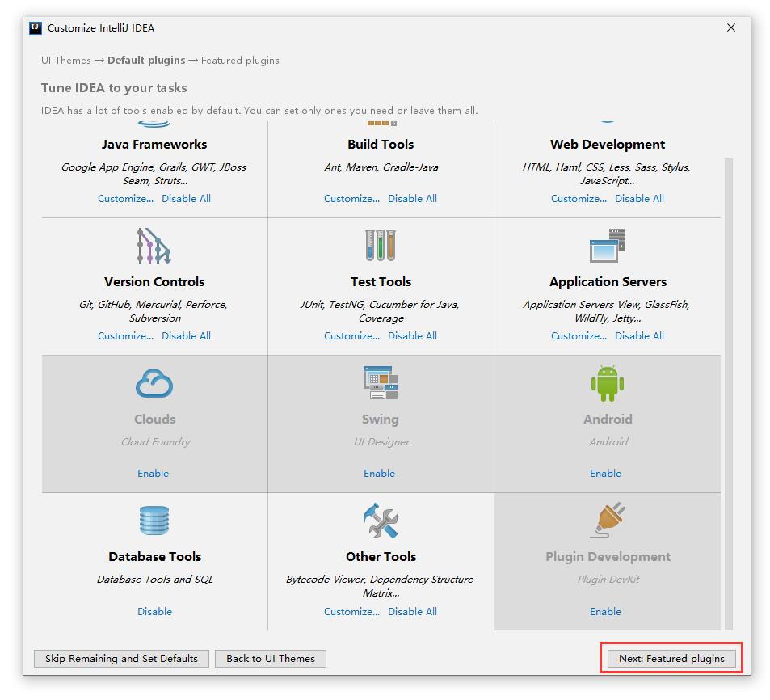Viewport: 770px width, 700px height.
Task: Open Customize for Java Frameworks
Action: click(125, 199)
